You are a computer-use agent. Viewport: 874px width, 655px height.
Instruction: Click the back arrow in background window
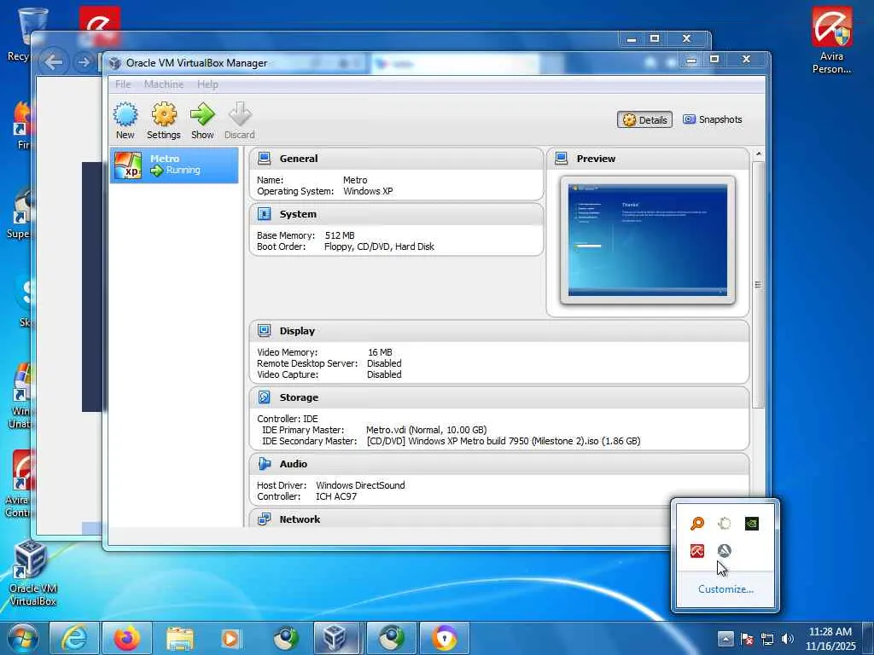point(54,61)
